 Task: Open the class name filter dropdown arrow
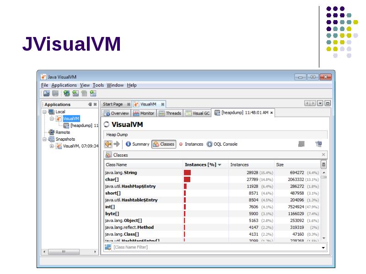(323, 248)
